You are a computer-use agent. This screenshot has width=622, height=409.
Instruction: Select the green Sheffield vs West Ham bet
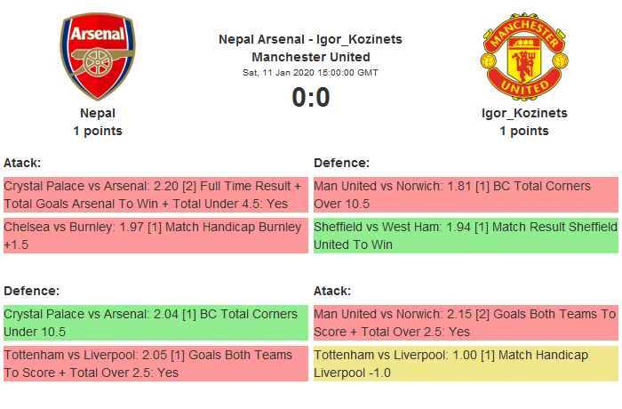465,236
